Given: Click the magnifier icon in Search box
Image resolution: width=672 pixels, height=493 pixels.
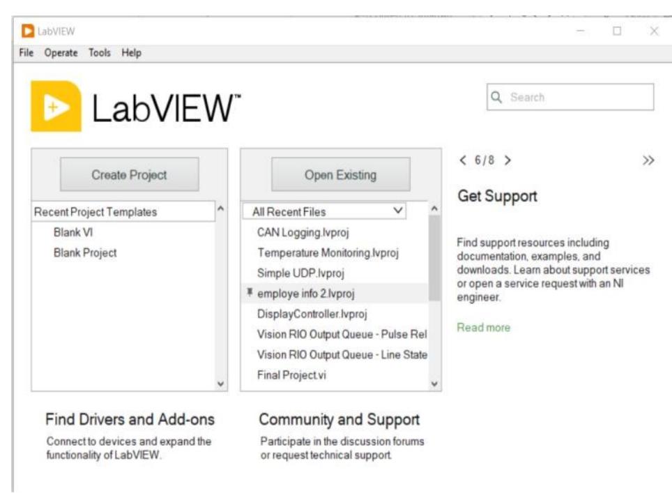Looking at the screenshot, I should coord(496,97).
